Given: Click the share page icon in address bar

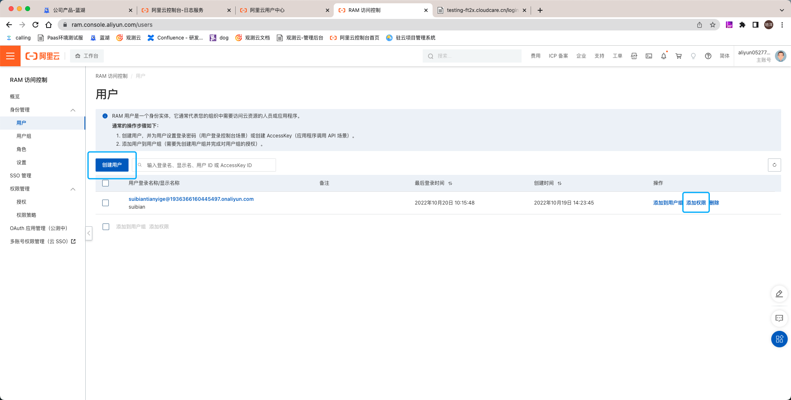Looking at the screenshot, I should (700, 25).
